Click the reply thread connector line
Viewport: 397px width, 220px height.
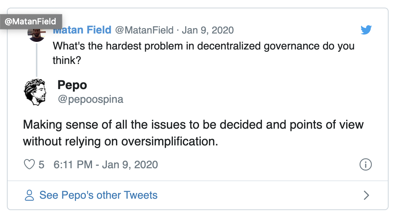click(37, 60)
